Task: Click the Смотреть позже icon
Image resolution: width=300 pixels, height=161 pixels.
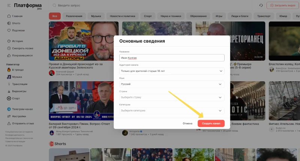Action: [x=9, y=48]
